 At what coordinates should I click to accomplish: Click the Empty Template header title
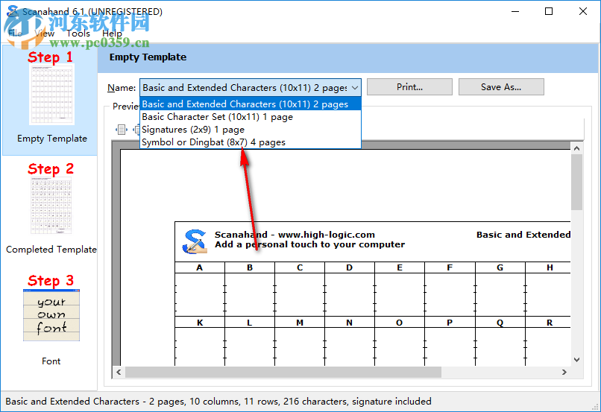[x=148, y=57]
